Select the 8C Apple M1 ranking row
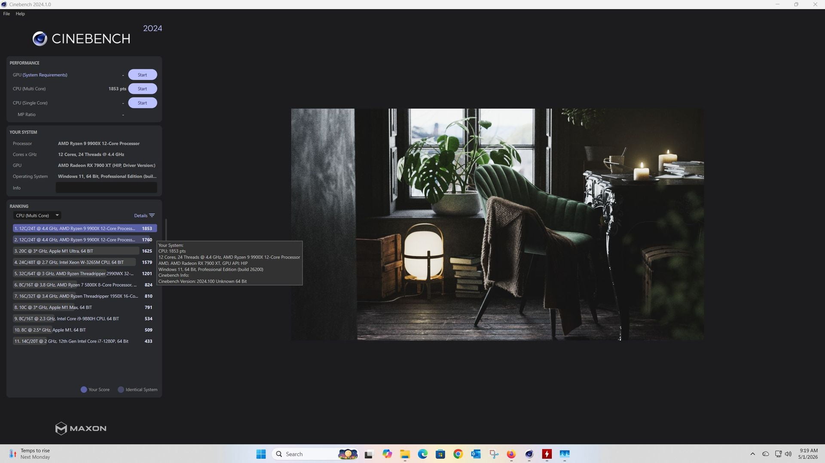The width and height of the screenshot is (825, 463). (x=85, y=330)
